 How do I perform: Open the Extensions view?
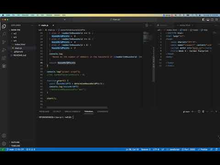click(x=4, y=58)
